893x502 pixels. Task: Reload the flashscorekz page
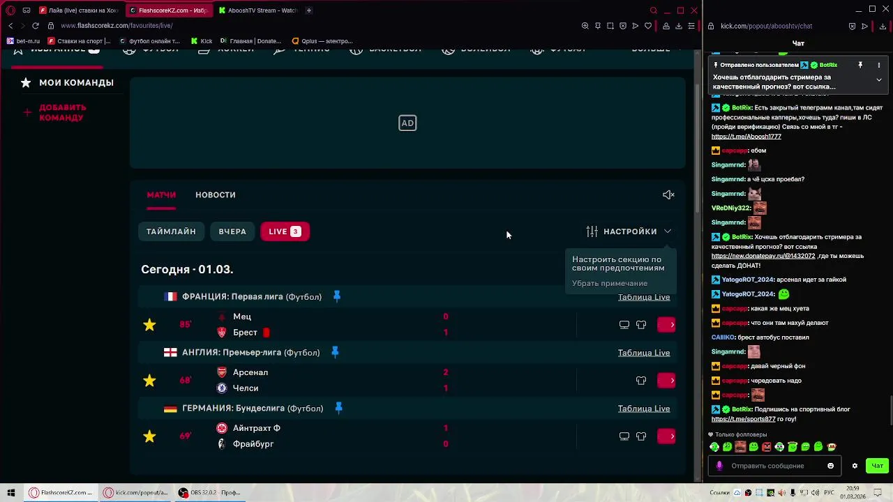coord(36,26)
